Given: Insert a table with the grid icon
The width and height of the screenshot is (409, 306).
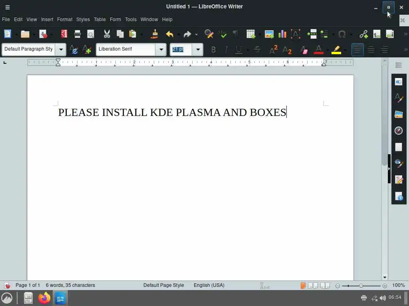Looking at the screenshot, I should [250, 34].
